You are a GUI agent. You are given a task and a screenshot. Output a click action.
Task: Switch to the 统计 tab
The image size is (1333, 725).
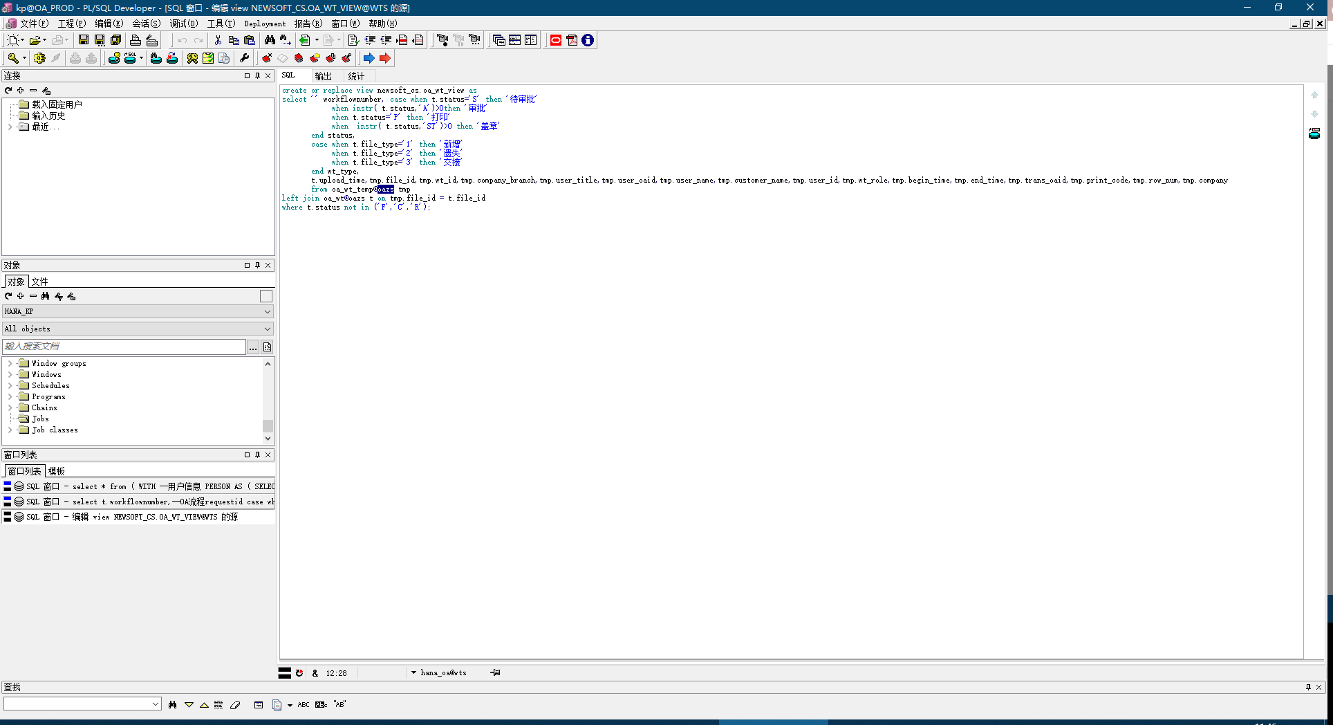tap(356, 76)
